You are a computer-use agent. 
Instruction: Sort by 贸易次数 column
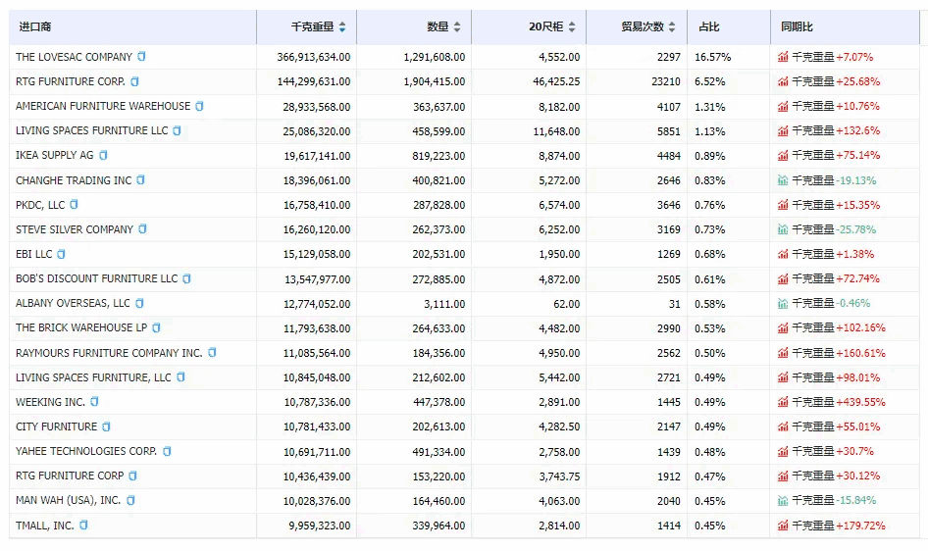point(672,27)
